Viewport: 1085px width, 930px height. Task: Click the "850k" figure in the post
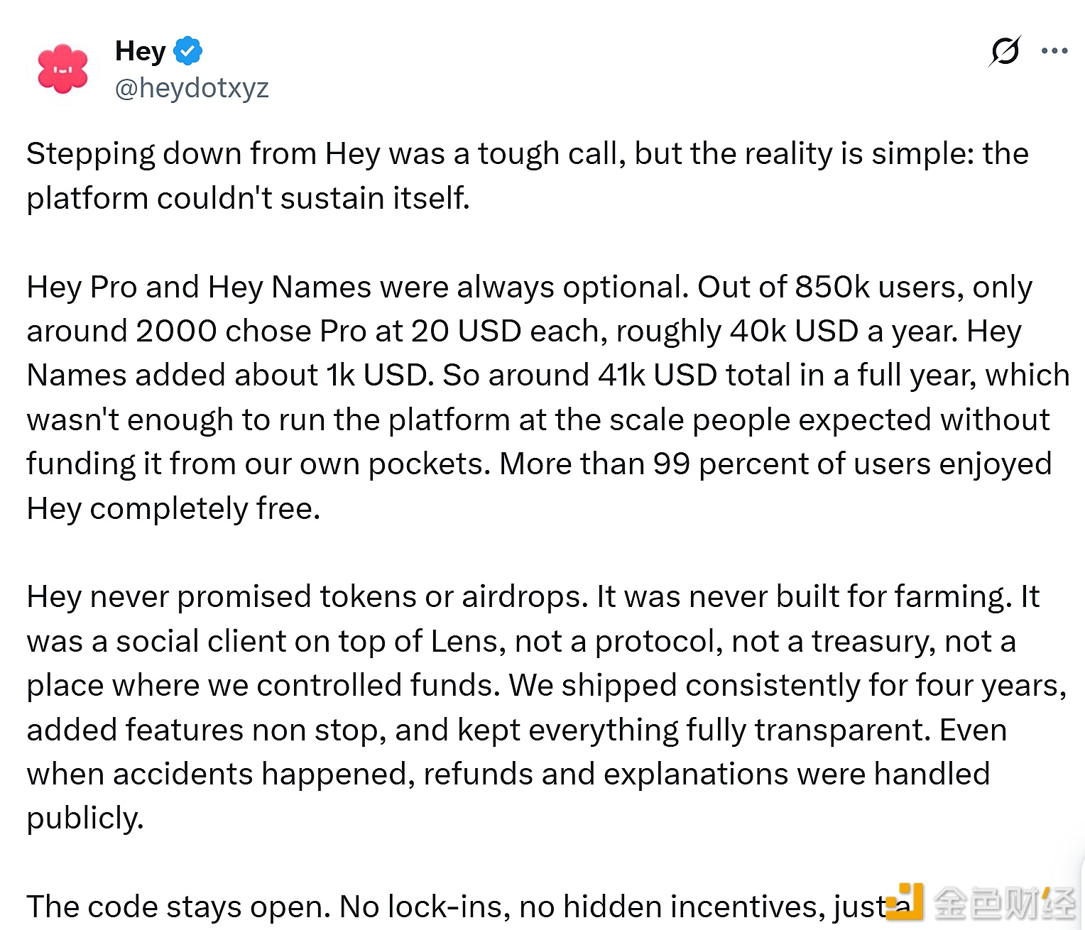(832, 287)
